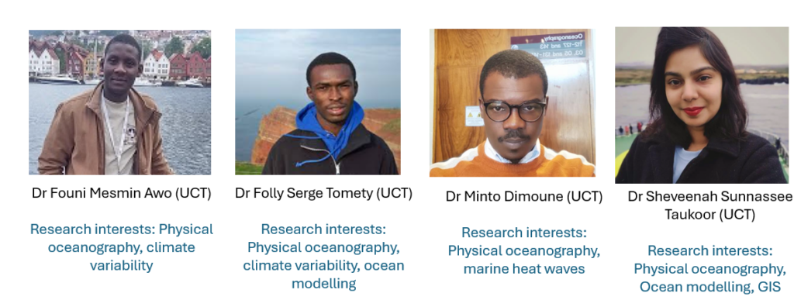Click the Dr Minto Dimoune (UCT) caption

coord(524,197)
